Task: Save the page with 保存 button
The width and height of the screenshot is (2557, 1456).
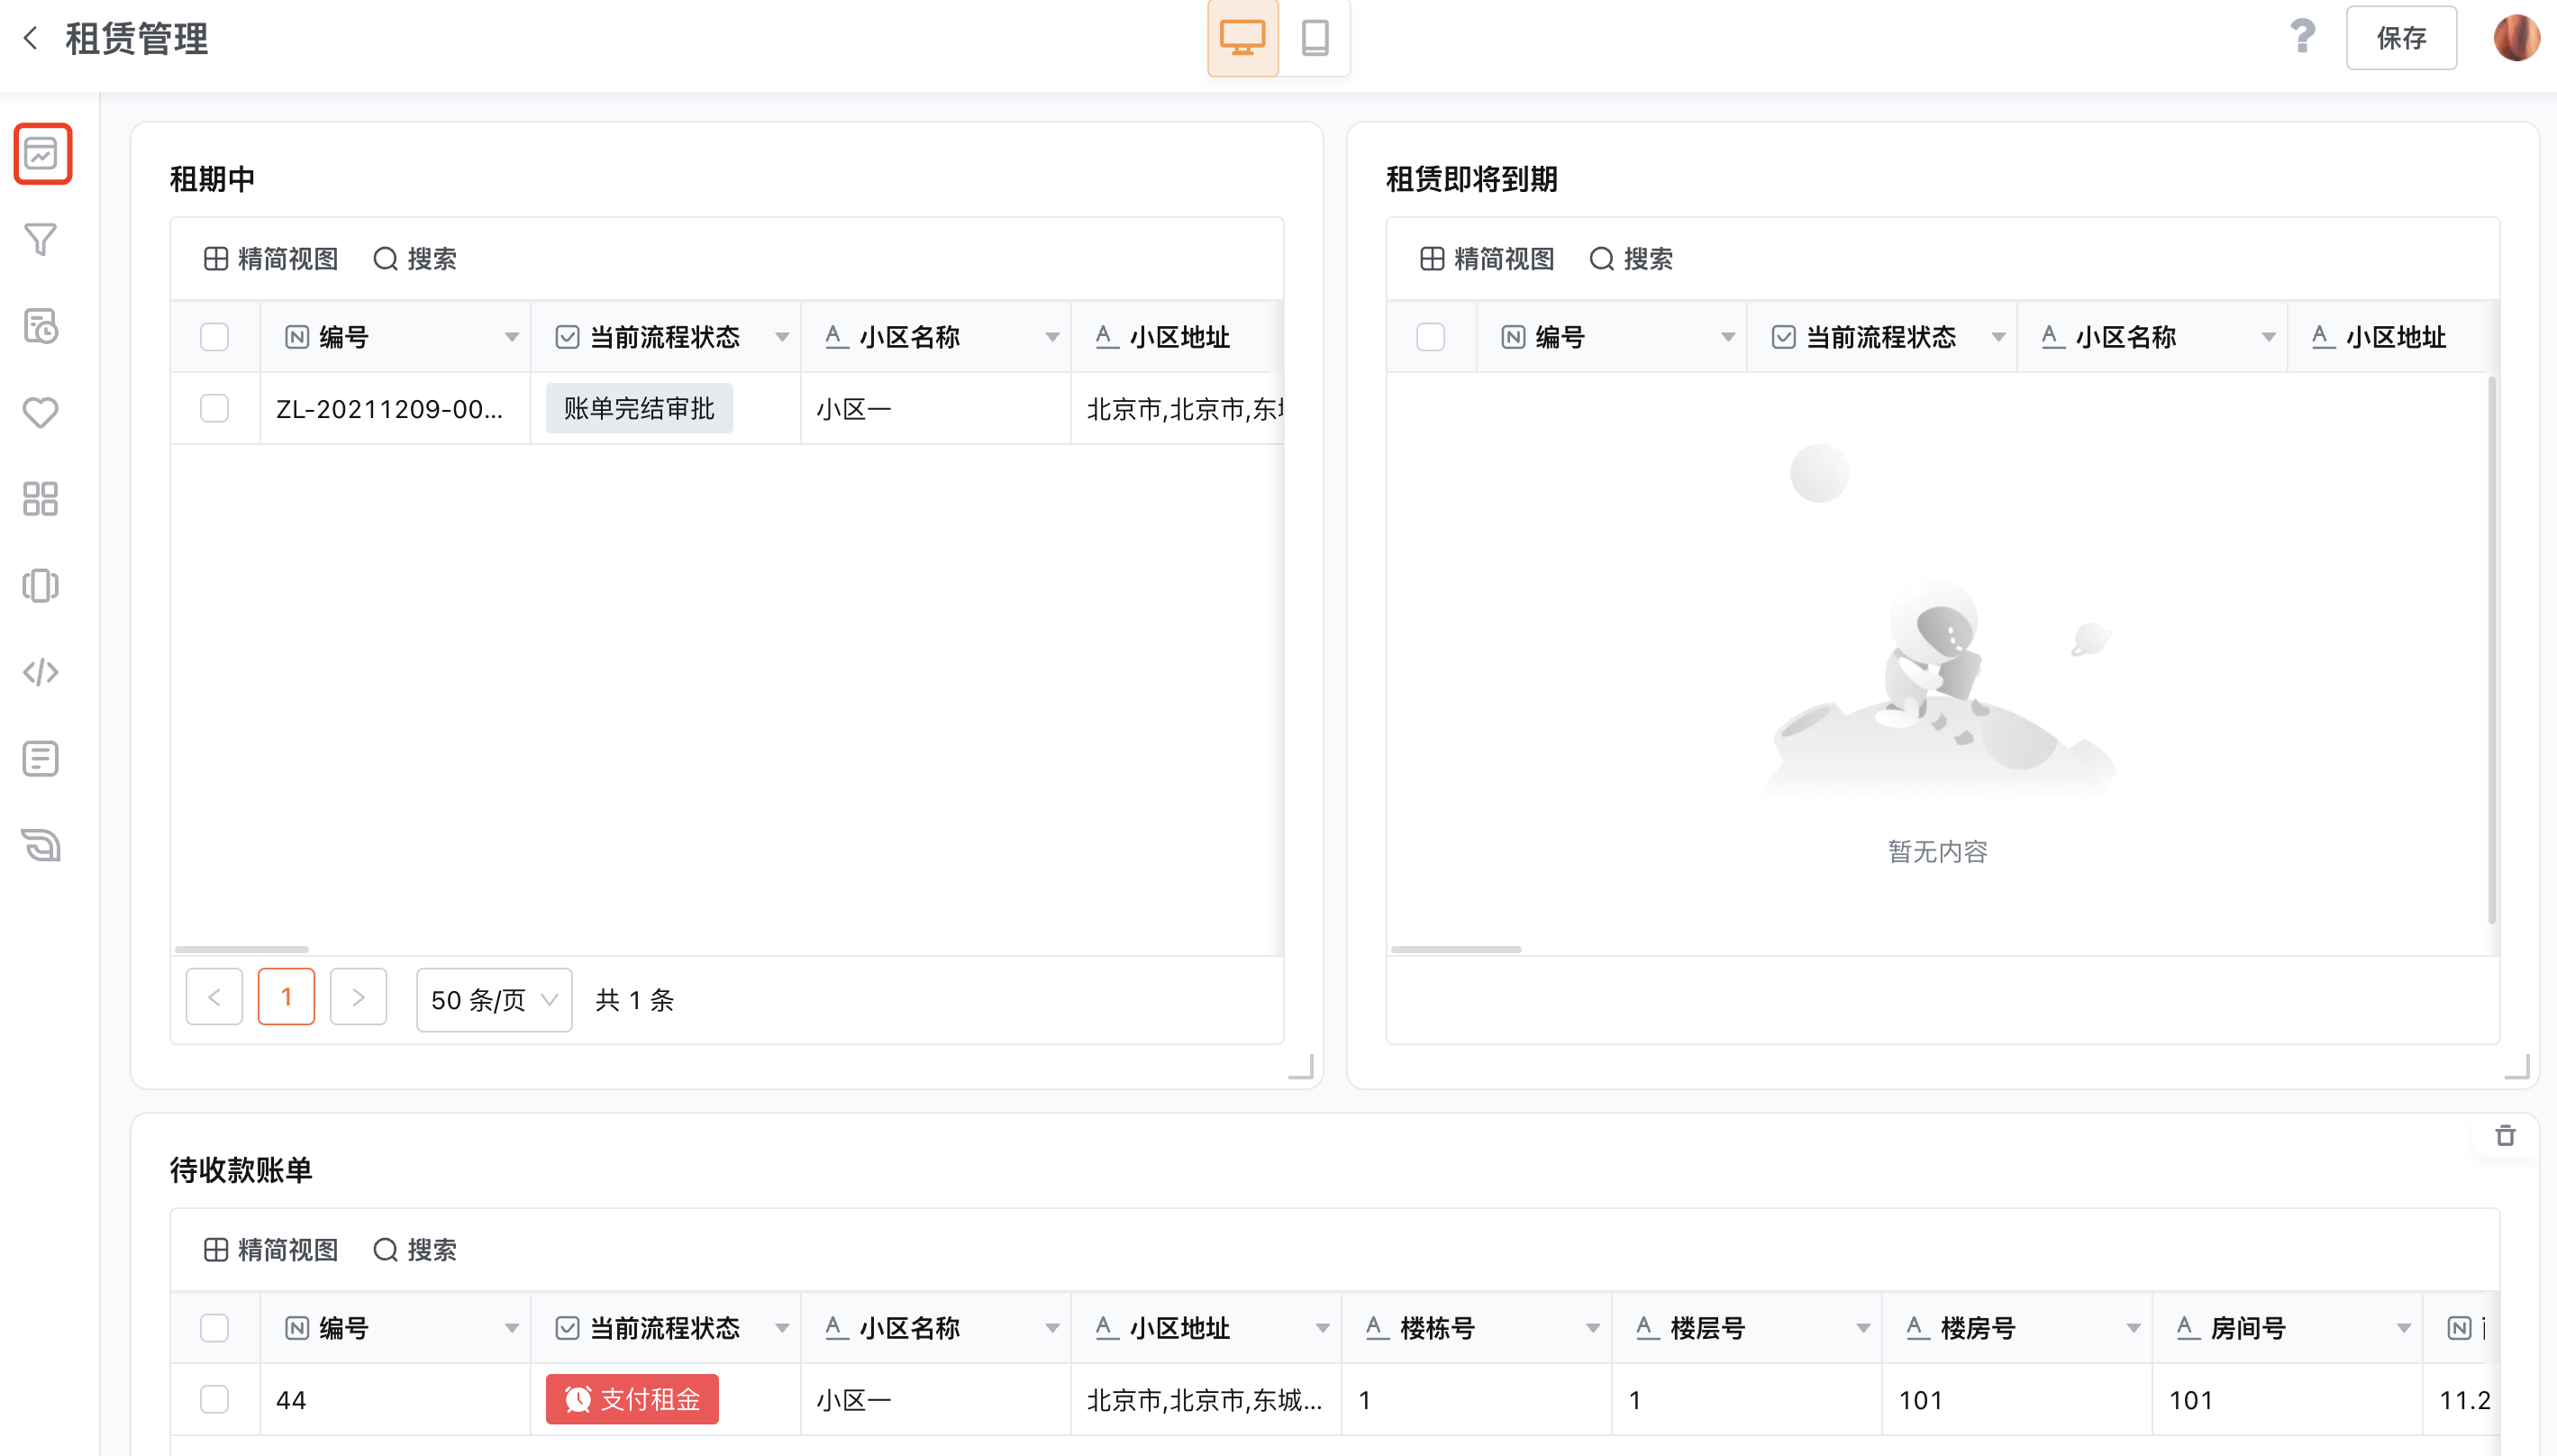Action: coord(2401,38)
